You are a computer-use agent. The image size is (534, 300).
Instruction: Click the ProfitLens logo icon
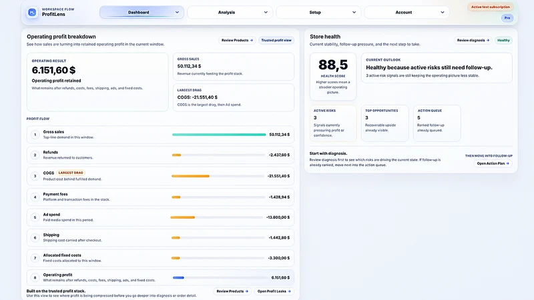click(x=32, y=13)
